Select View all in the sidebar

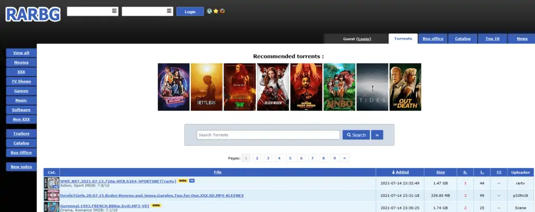click(21, 53)
